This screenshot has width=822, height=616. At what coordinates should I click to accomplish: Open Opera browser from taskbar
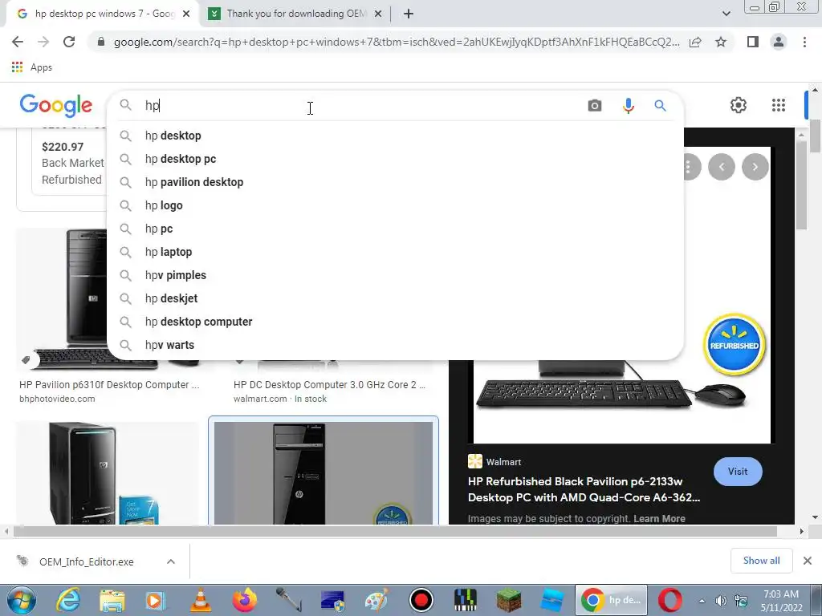pos(670,600)
